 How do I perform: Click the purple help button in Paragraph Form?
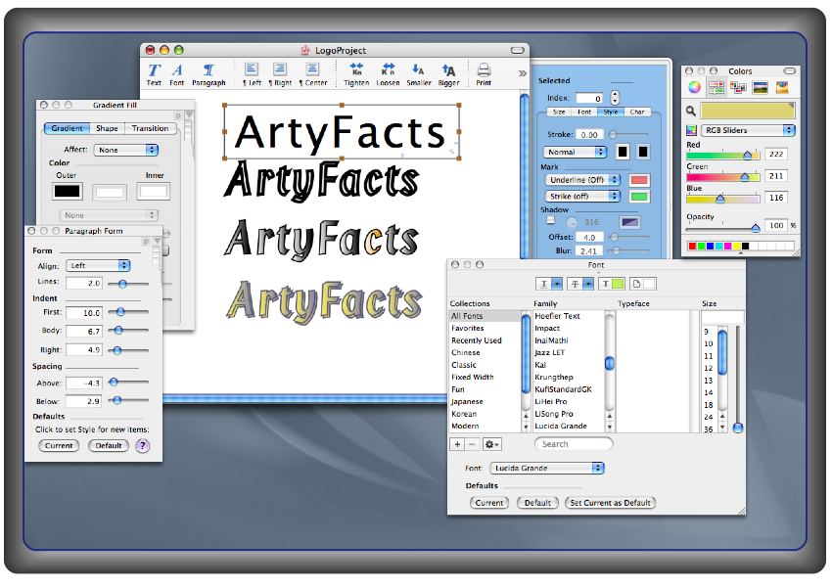click(x=142, y=445)
